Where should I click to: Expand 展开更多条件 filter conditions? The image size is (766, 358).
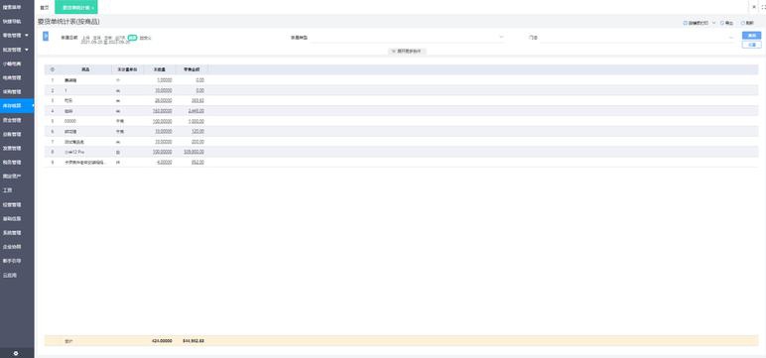tap(408, 51)
